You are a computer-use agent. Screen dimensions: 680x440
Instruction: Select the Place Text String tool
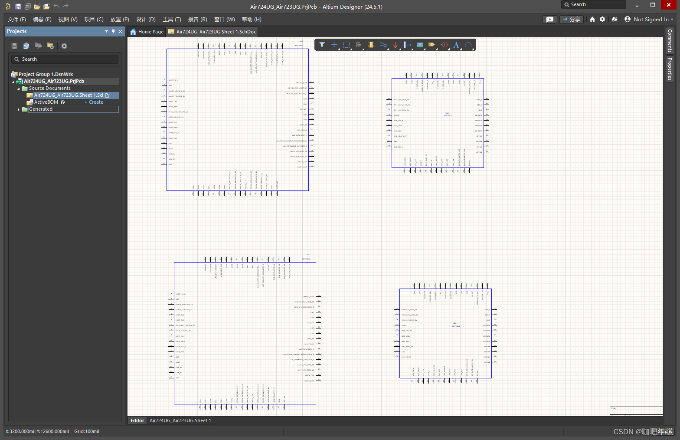[x=456, y=45]
